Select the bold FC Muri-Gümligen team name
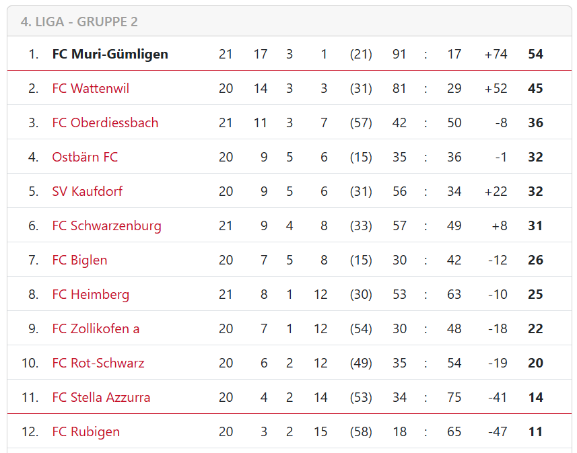Viewport: 577px width, 453px height. [x=110, y=54]
